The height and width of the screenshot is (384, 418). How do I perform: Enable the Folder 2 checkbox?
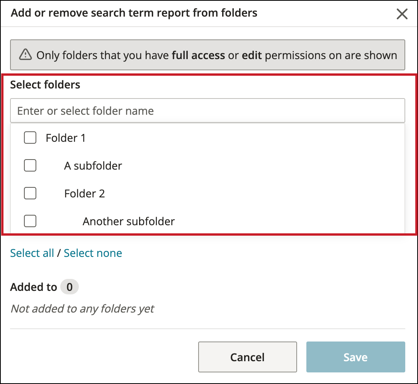(x=30, y=193)
